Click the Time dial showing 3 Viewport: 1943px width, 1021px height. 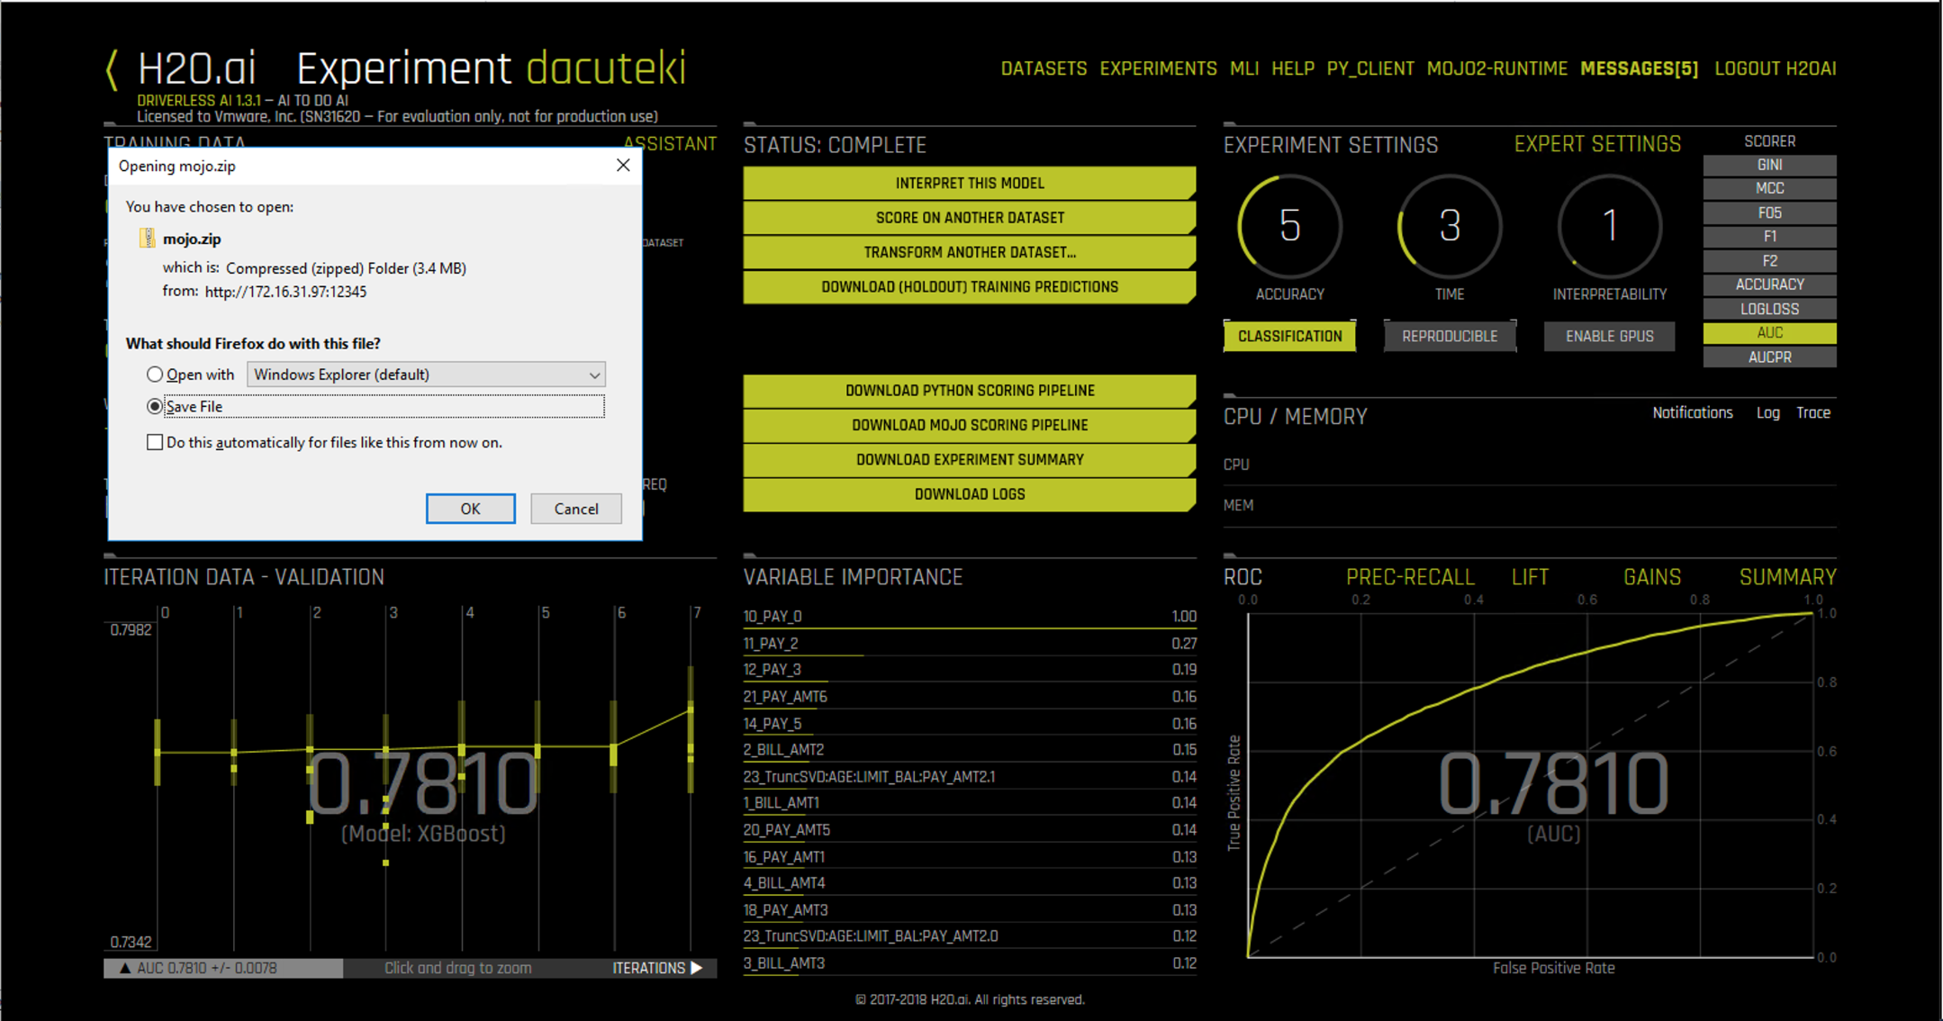[1449, 226]
